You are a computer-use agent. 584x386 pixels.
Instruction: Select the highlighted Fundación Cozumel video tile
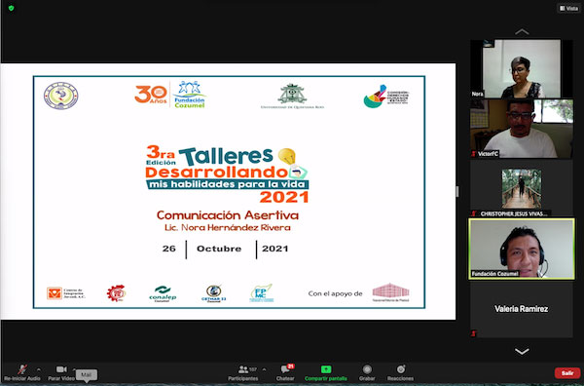522,249
